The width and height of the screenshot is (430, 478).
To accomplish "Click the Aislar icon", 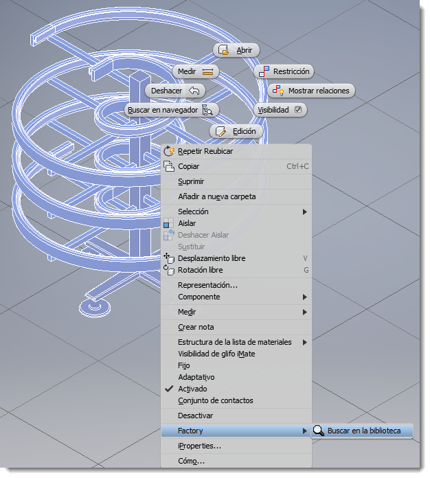I will (x=169, y=223).
